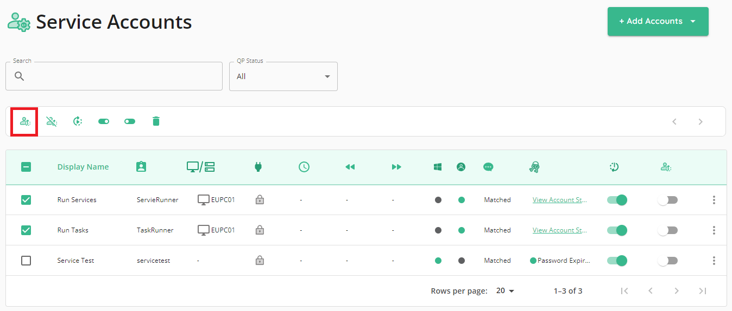
Task: Click the monitor icon beside EUPC01 in Run Services row
Action: [203, 200]
